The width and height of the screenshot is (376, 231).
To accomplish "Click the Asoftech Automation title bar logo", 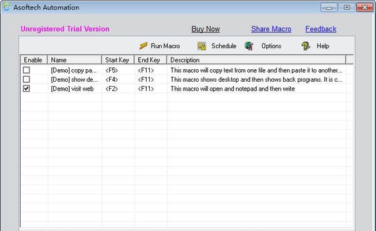I will (7, 7).
